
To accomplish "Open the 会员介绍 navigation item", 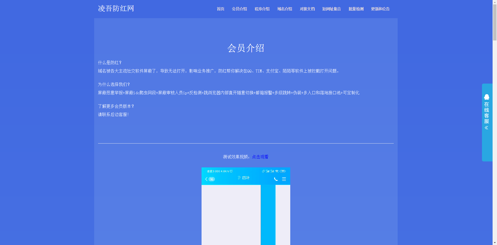I will coord(239,9).
